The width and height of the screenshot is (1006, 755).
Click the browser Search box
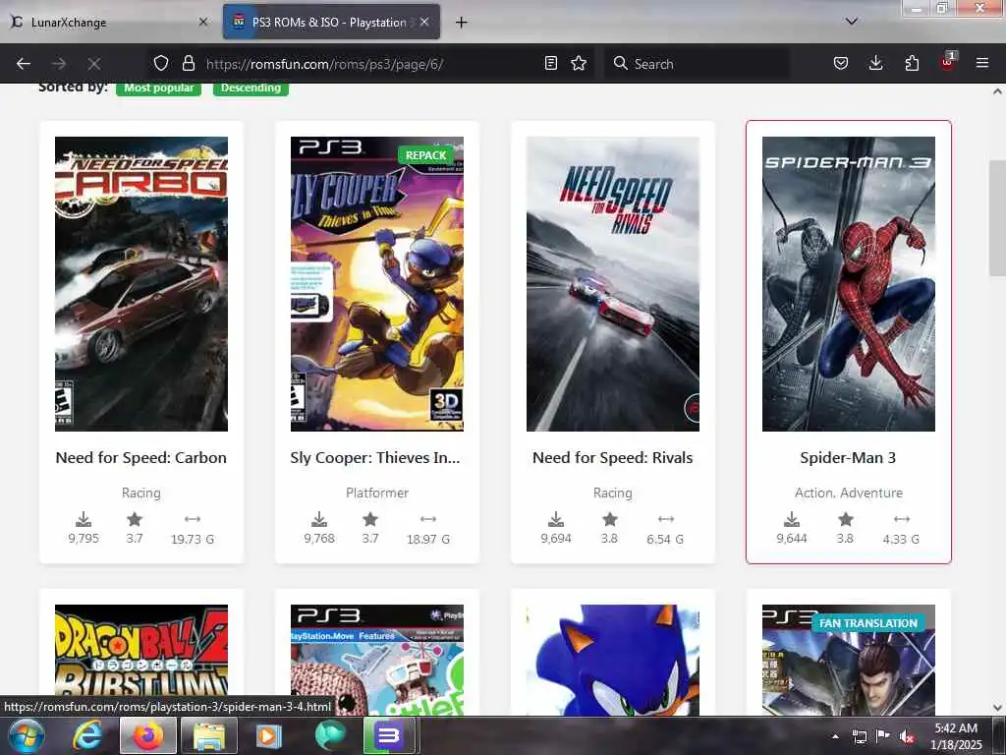(697, 64)
